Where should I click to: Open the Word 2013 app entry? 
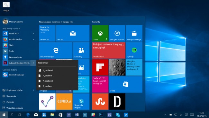point(17,34)
